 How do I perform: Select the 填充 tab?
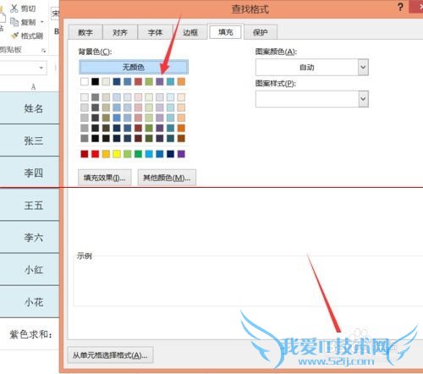point(226,32)
